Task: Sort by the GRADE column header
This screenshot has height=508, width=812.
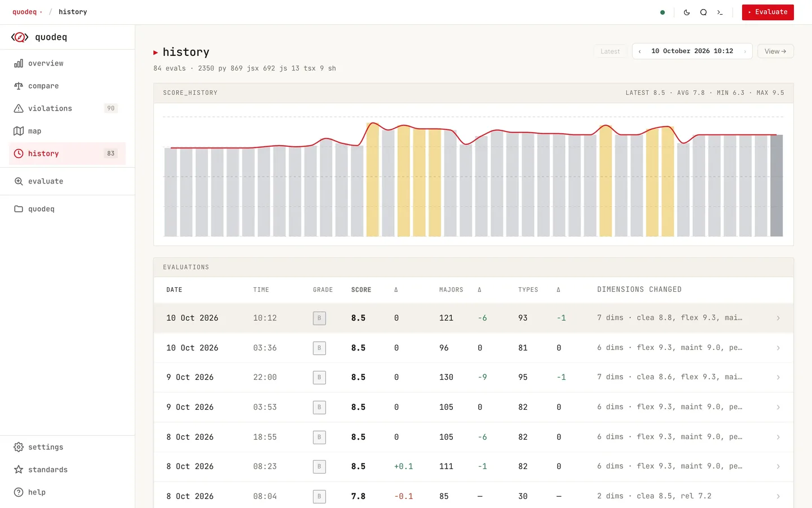Action: coord(323,290)
